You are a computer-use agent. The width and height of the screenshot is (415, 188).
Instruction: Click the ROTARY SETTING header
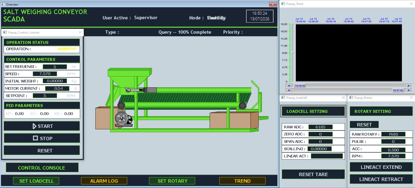[x=381, y=111]
